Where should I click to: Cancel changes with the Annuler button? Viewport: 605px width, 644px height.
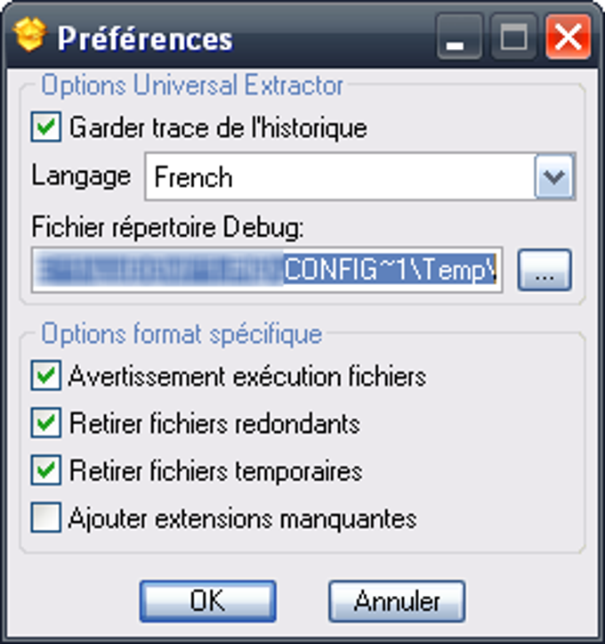pyautogui.click(x=397, y=601)
